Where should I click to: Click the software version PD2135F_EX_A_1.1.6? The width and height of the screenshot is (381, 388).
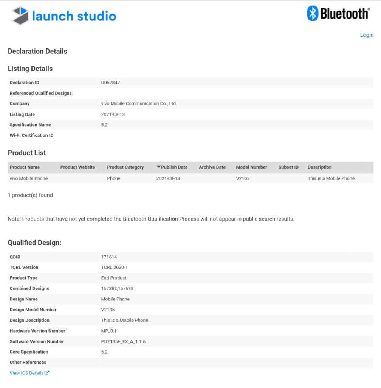pyautogui.click(x=123, y=341)
